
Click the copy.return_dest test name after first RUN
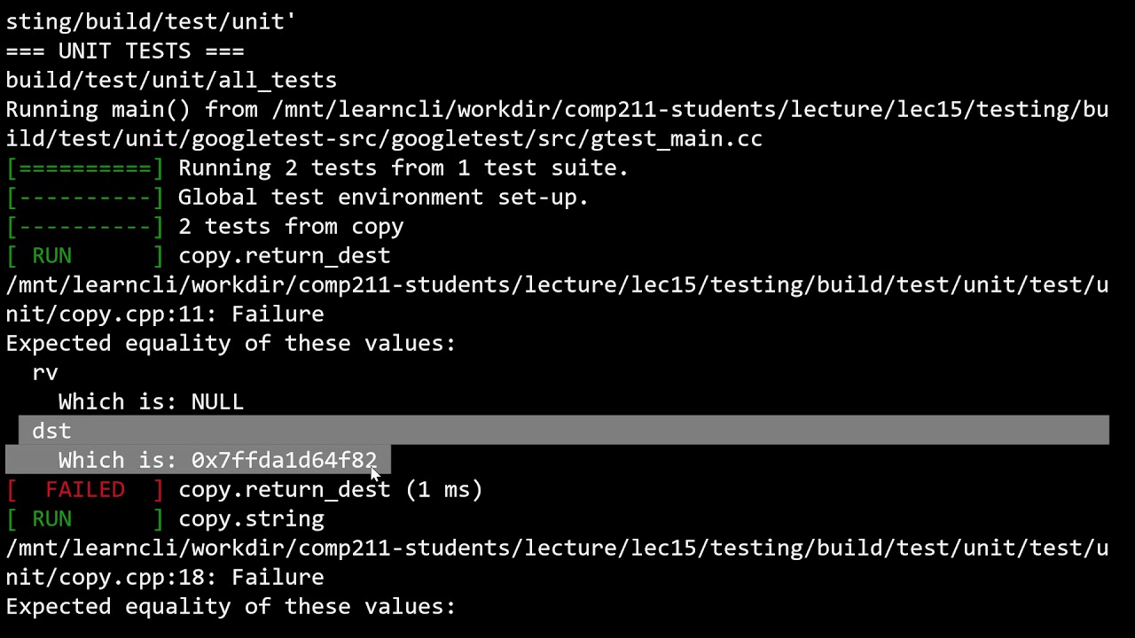284,255
